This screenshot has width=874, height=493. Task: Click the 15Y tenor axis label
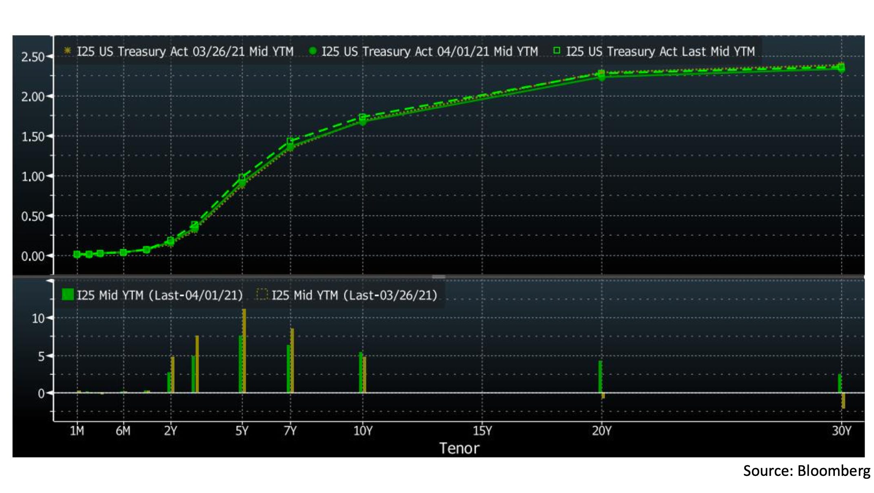482,431
